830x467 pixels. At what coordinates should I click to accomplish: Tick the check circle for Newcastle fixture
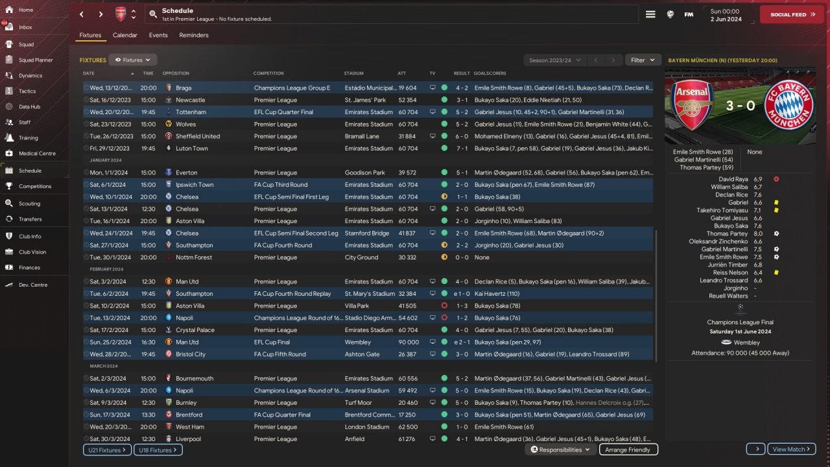tap(86, 100)
